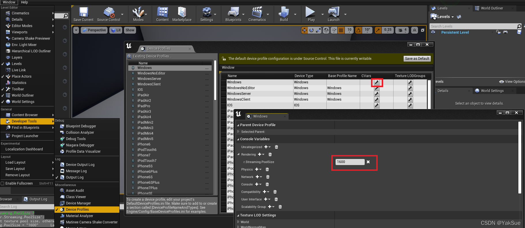Check the Enable Fullscreen option
This screenshot has height=228, width=525.
[x=2, y=183]
